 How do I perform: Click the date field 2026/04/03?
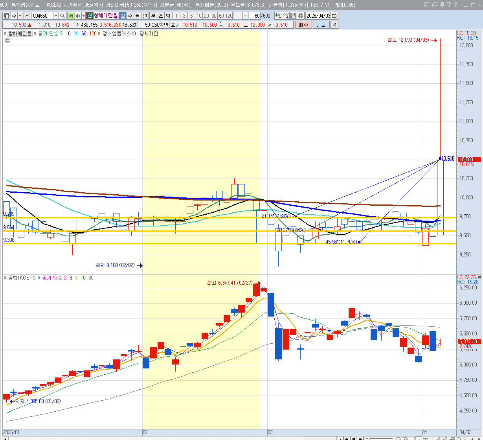[318, 16]
